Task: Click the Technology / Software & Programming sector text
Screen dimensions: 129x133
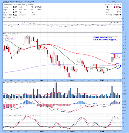Action: click(18, 5)
